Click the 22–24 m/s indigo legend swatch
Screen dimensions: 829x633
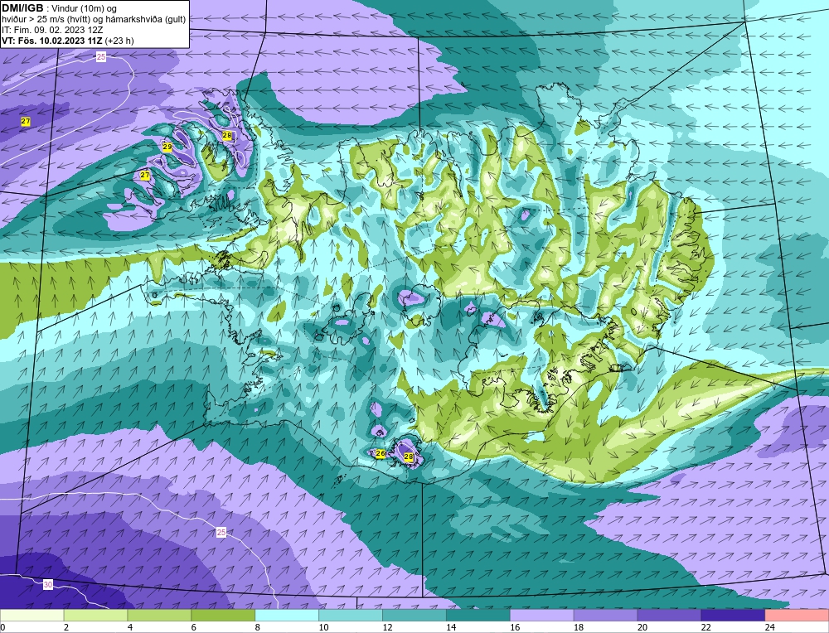[733, 616]
